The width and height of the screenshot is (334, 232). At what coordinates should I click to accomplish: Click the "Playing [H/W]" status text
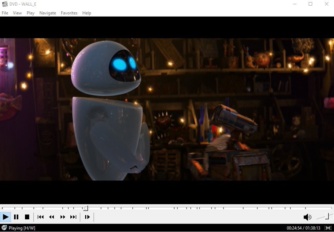click(22, 228)
